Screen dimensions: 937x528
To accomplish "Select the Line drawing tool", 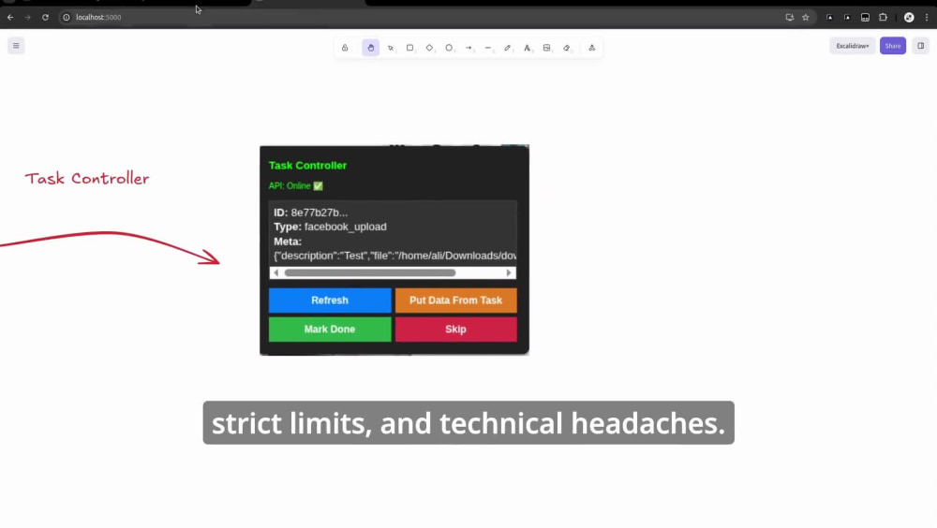I will [488, 48].
